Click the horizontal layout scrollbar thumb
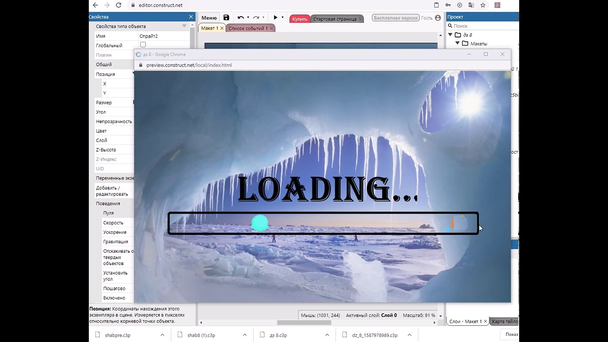The height and width of the screenshot is (342, 608). pyautogui.click(x=304, y=323)
